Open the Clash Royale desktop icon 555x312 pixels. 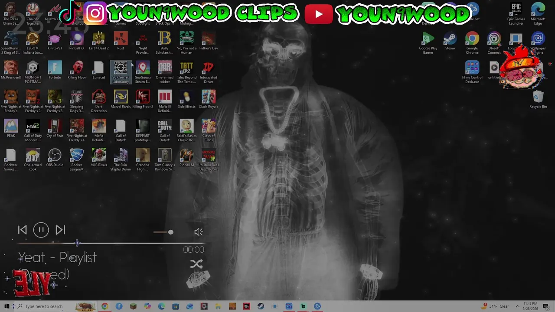[x=209, y=99]
